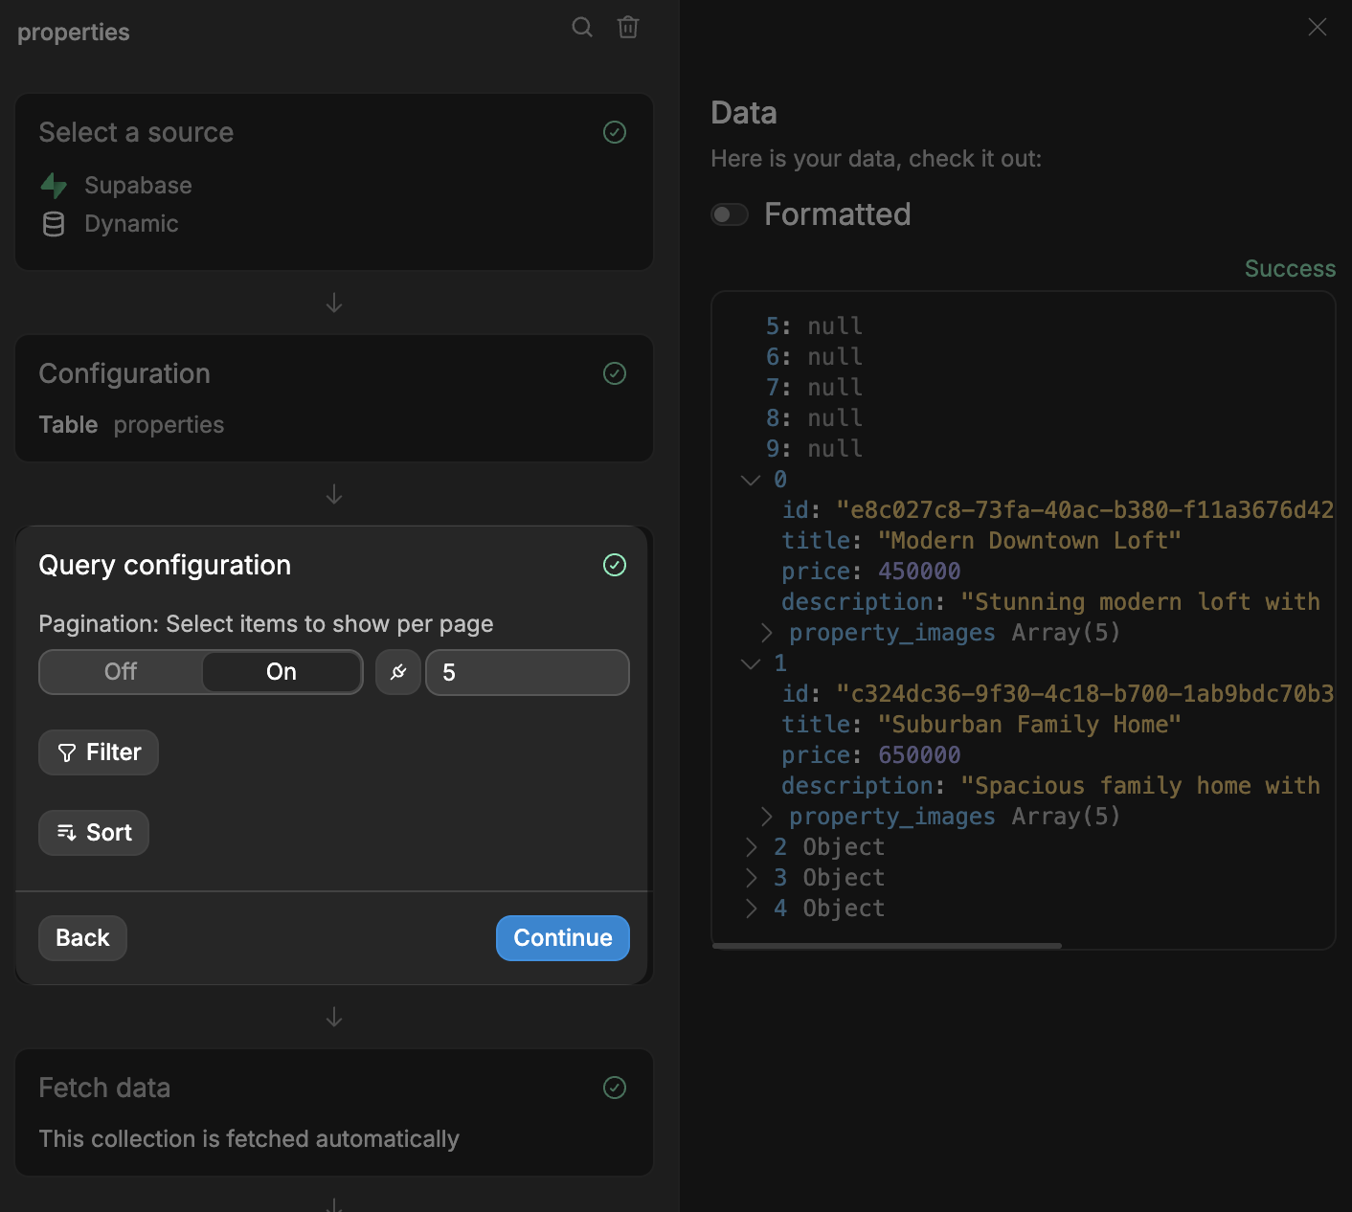Turn pagination On
Viewport: 1352px width, 1212px height.
coord(281,672)
